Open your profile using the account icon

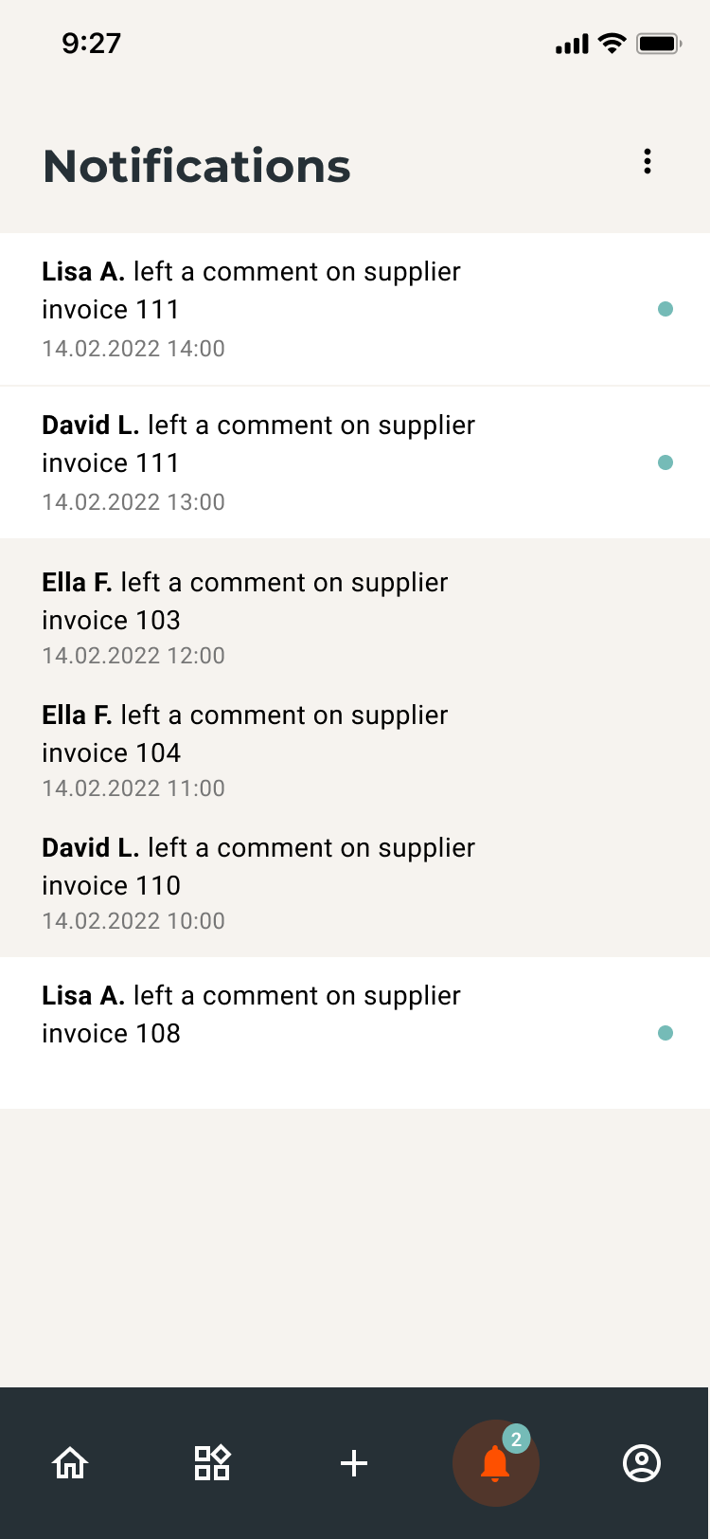641,1462
